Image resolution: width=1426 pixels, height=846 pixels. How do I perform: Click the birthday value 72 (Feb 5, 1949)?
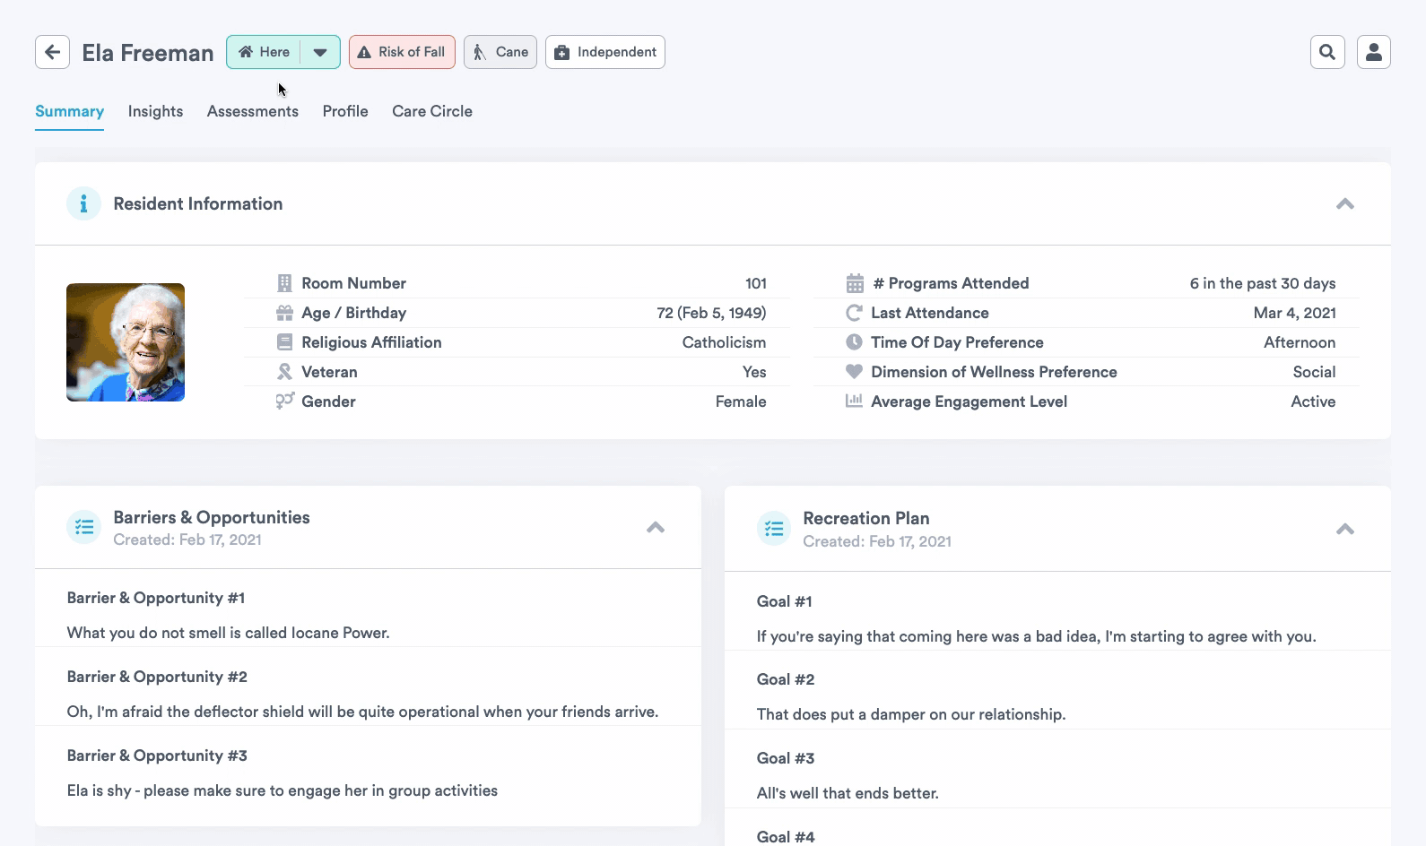click(711, 313)
